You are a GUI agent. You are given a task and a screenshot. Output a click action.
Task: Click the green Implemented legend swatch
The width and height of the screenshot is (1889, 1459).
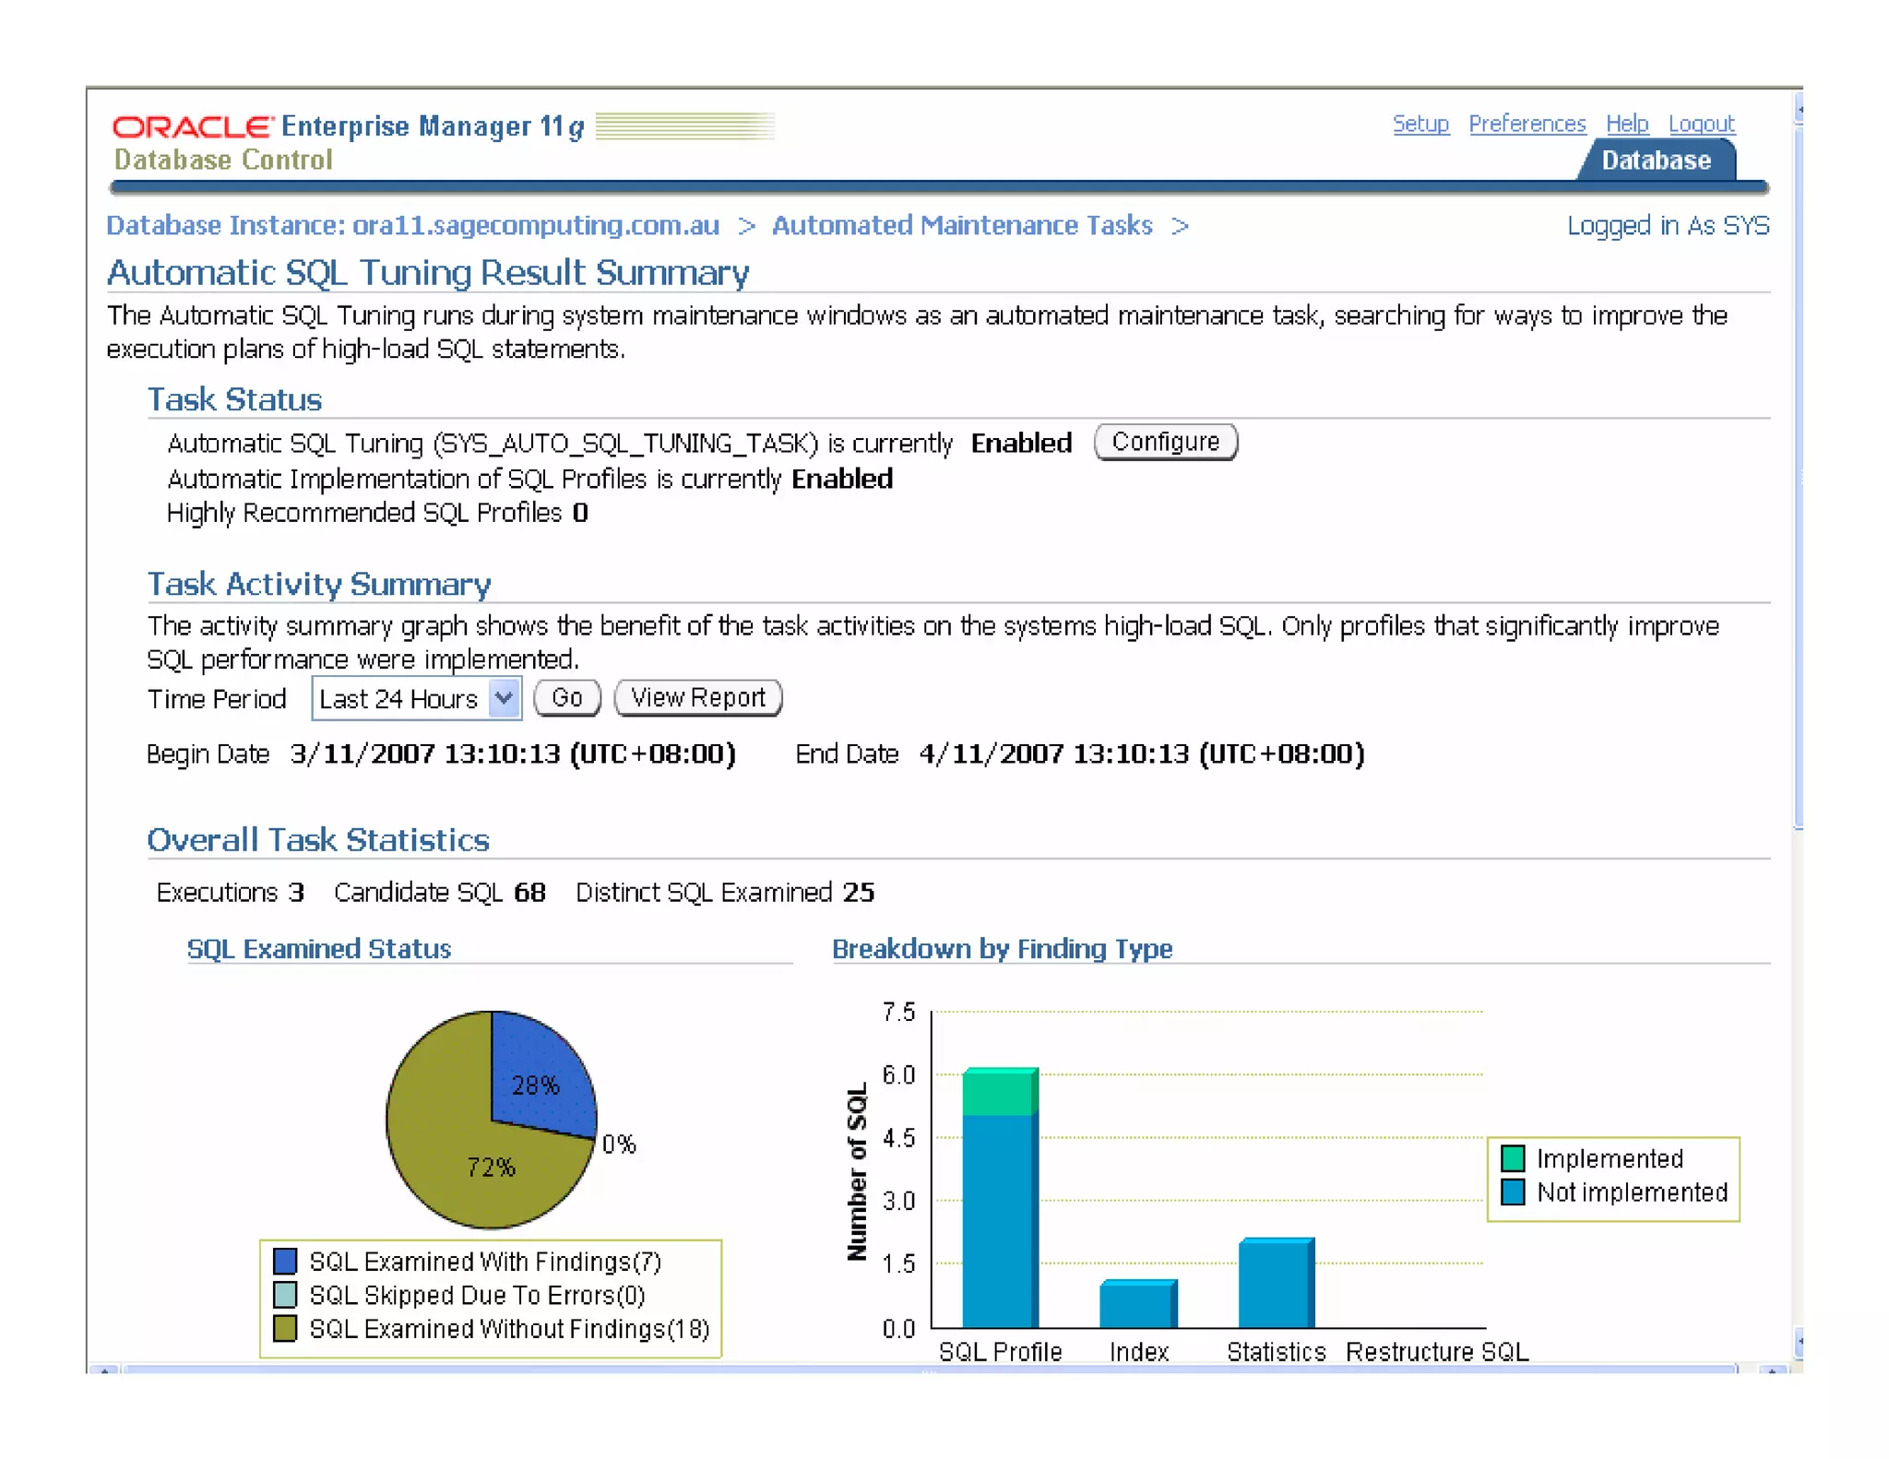pos(1512,1158)
